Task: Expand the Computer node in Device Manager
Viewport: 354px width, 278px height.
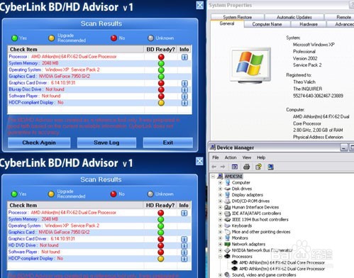Action: pos(220,182)
